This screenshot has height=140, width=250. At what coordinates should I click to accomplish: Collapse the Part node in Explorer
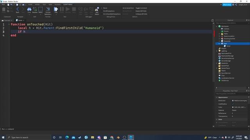click(219, 44)
